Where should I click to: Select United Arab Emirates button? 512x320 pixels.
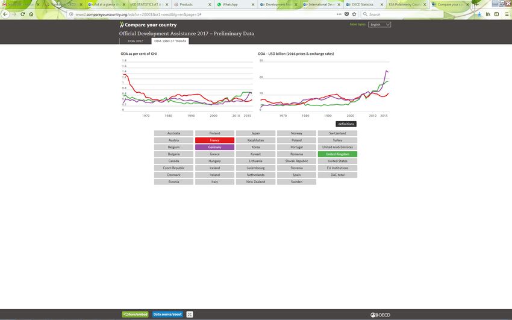[x=337, y=147]
